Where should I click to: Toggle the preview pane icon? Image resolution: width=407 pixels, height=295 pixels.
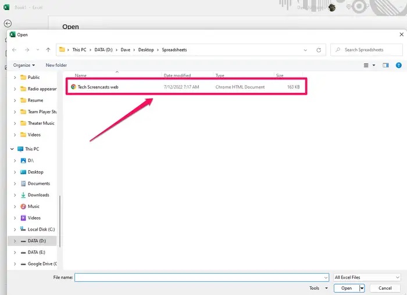[385, 65]
